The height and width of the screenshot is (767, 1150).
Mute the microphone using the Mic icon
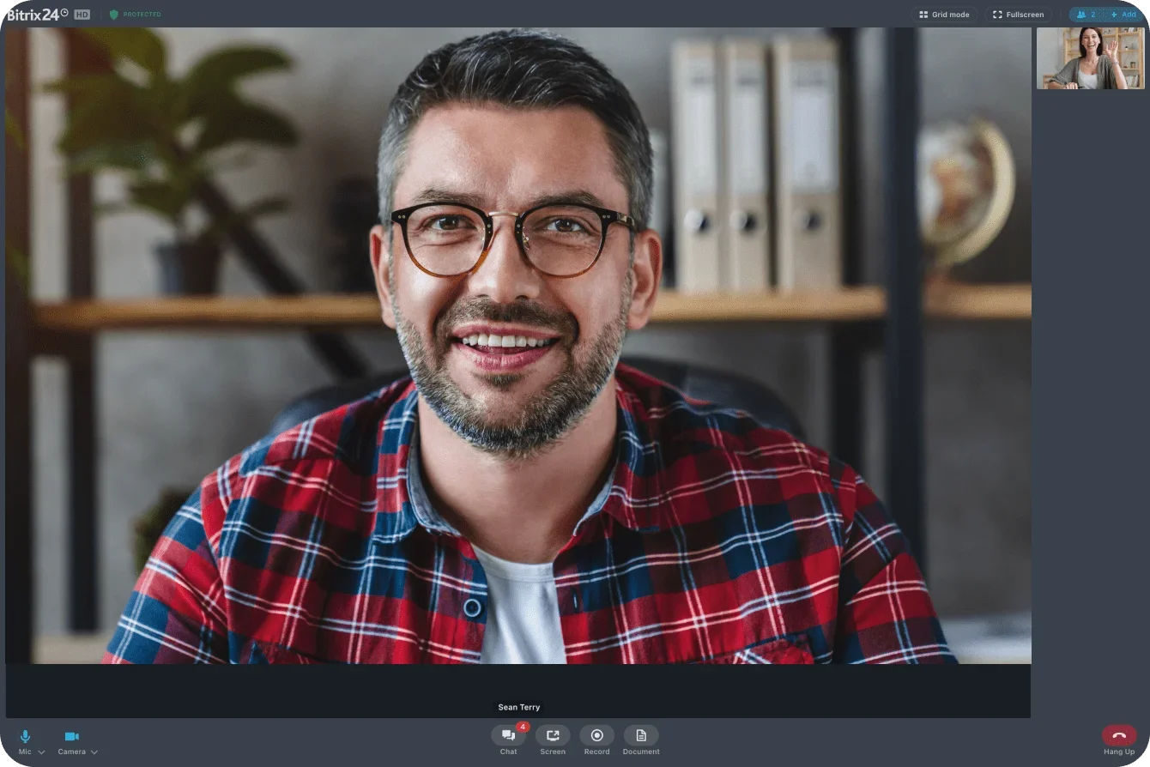(x=25, y=736)
